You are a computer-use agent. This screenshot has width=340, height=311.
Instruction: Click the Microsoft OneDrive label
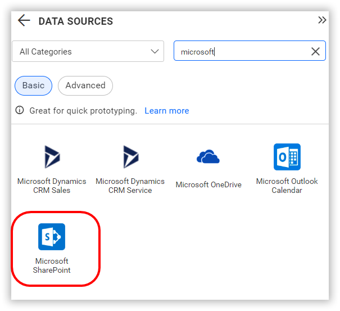(x=208, y=184)
